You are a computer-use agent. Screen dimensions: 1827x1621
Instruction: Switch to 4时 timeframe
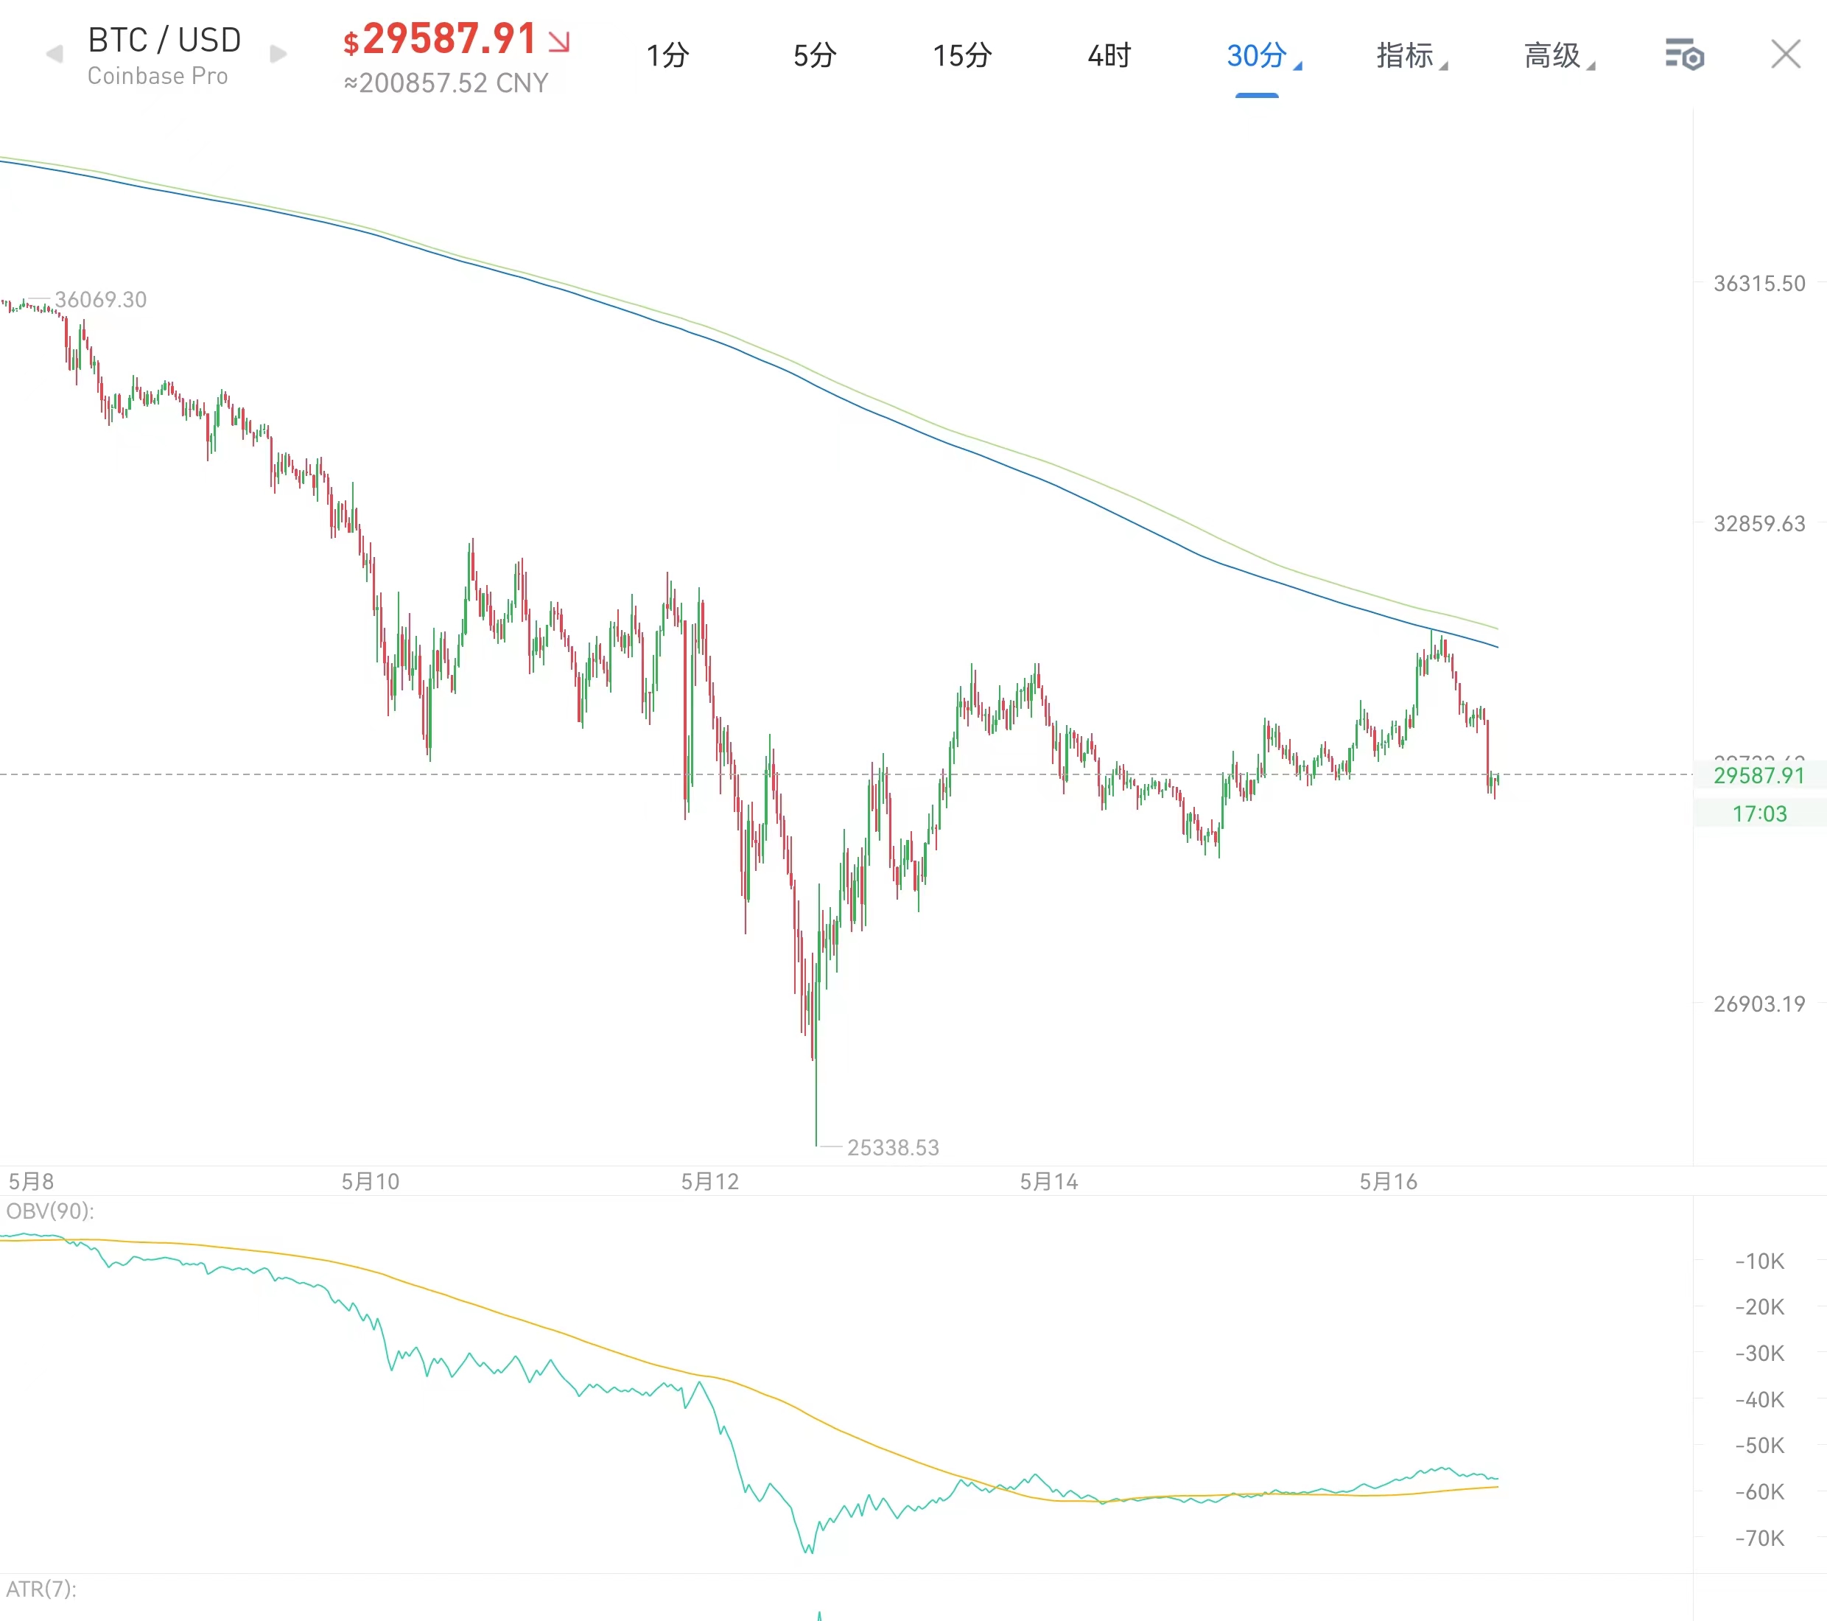pyautogui.click(x=1109, y=55)
